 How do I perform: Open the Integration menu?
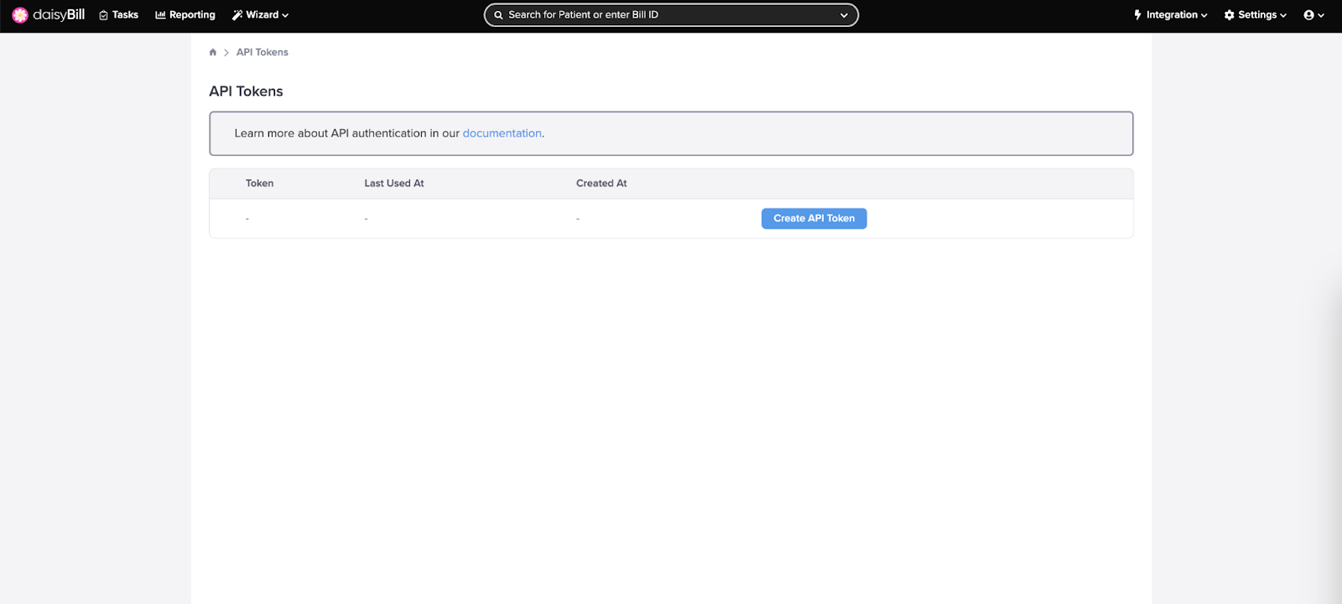click(x=1171, y=15)
